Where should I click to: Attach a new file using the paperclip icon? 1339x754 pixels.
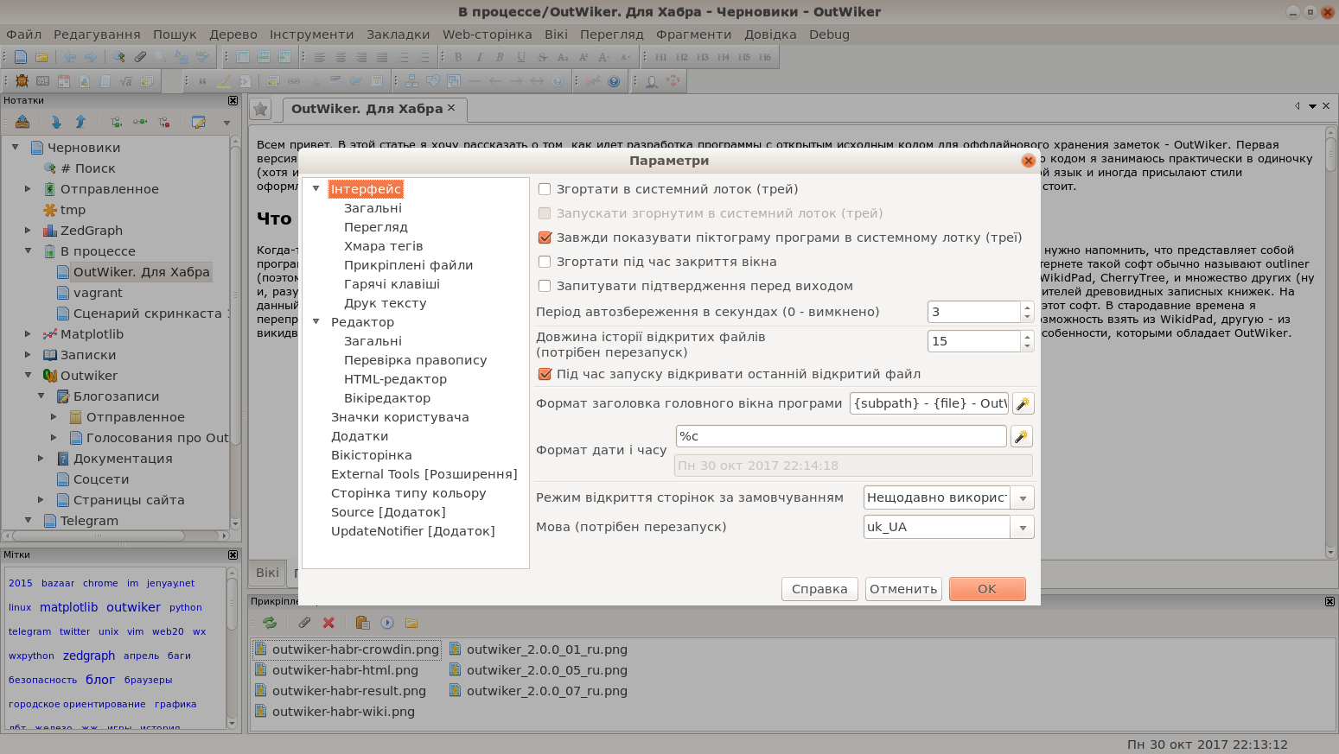[x=303, y=622]
